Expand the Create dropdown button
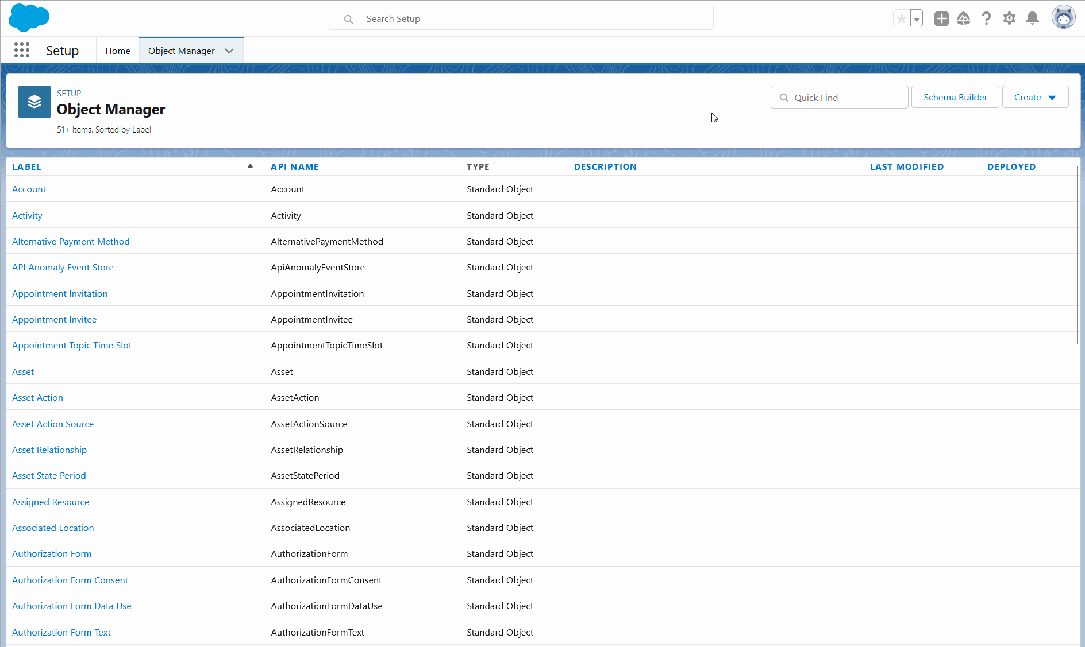 [x=1035, y=98]
